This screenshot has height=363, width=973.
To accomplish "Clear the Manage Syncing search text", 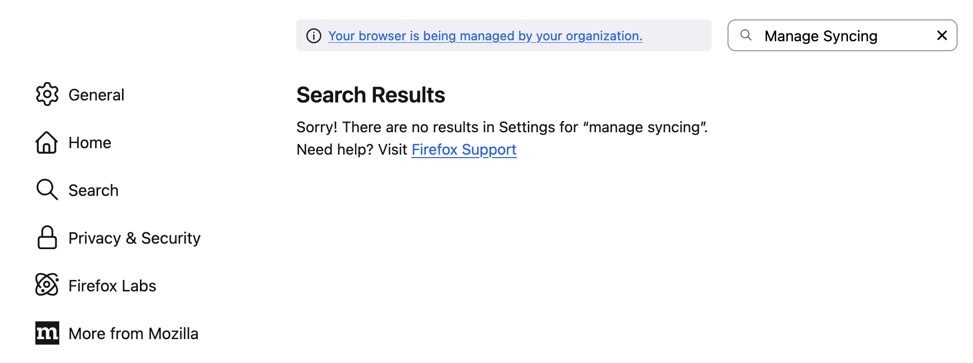I will pyautogui.click(x=942, y=35).
